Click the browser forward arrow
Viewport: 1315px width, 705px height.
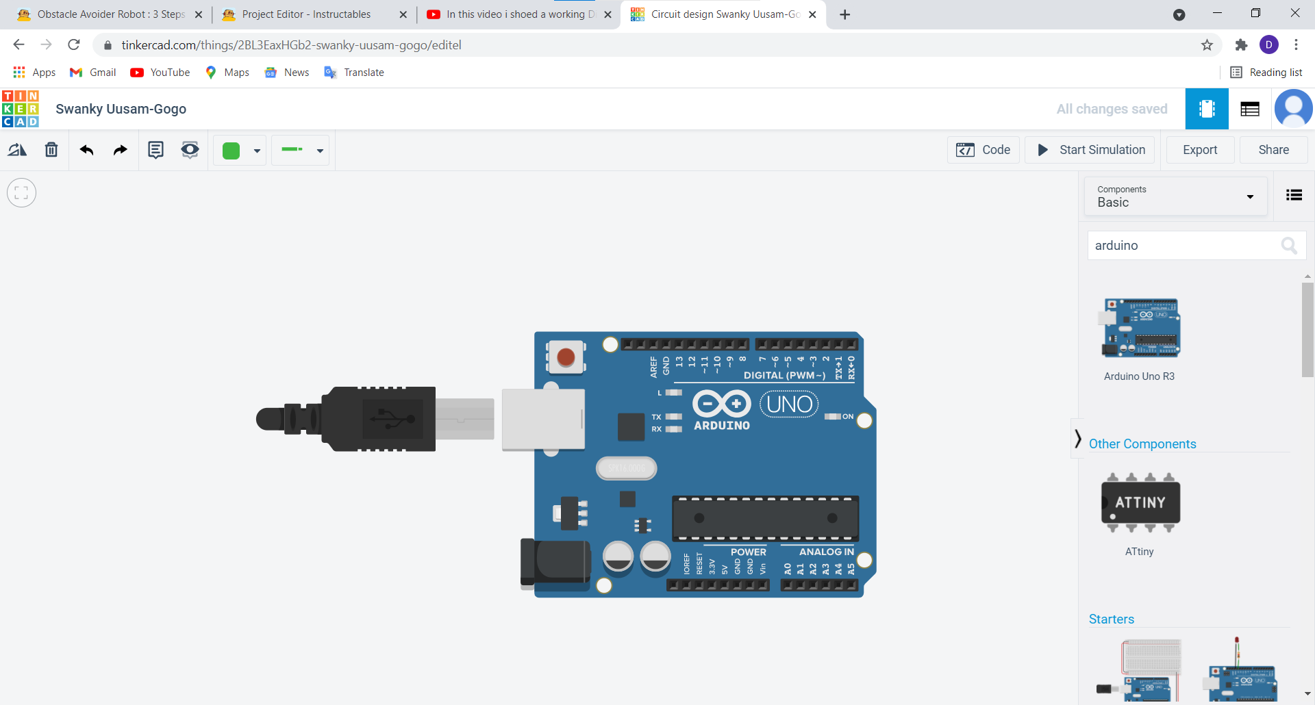coord(46,44)
